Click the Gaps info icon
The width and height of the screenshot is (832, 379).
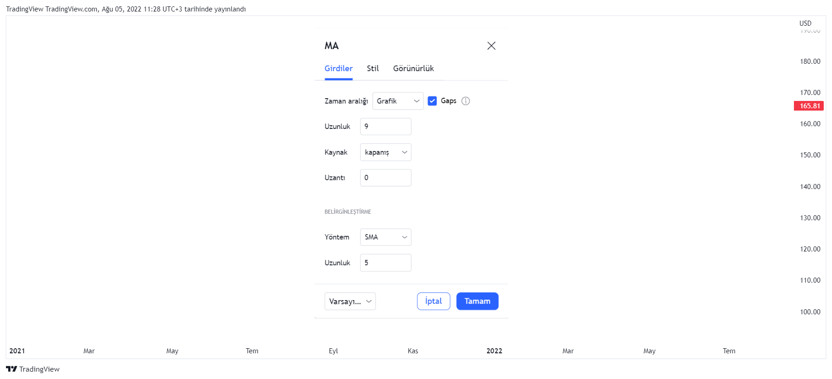(x=466, y=101)
